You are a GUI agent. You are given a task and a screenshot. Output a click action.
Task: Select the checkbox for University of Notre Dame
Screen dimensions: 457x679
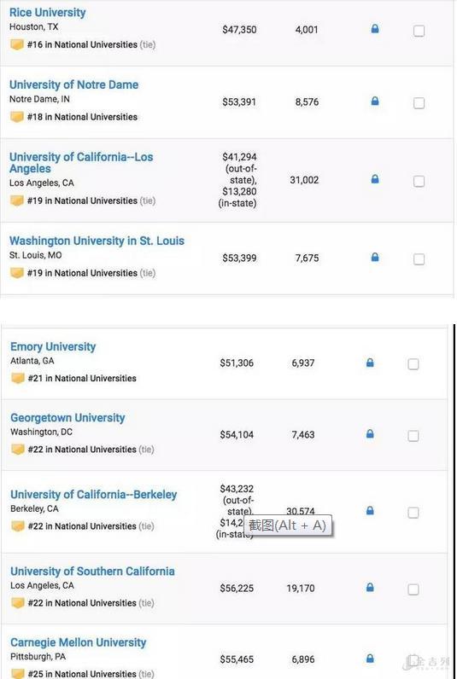(419, 103)
